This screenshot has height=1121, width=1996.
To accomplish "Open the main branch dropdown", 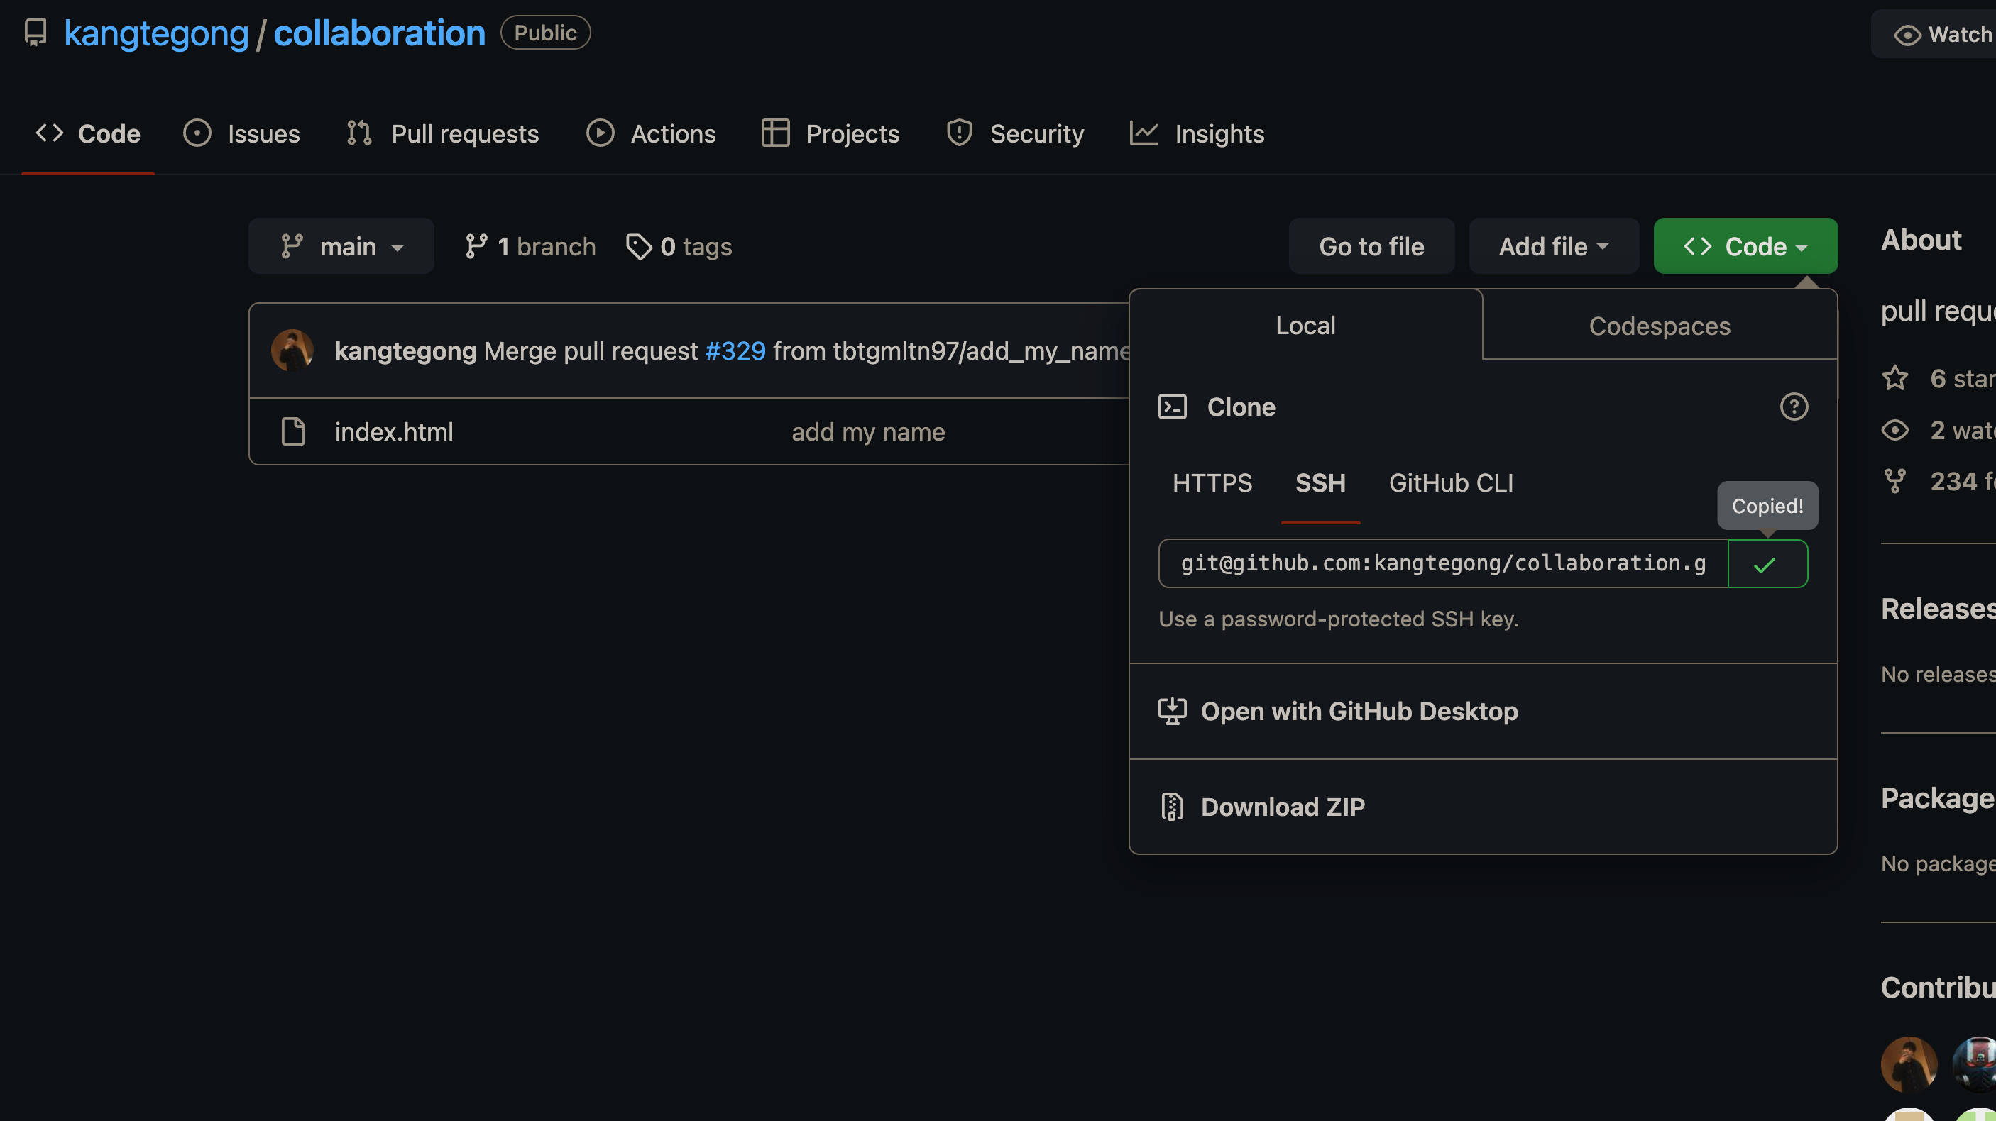I will 341,246.
